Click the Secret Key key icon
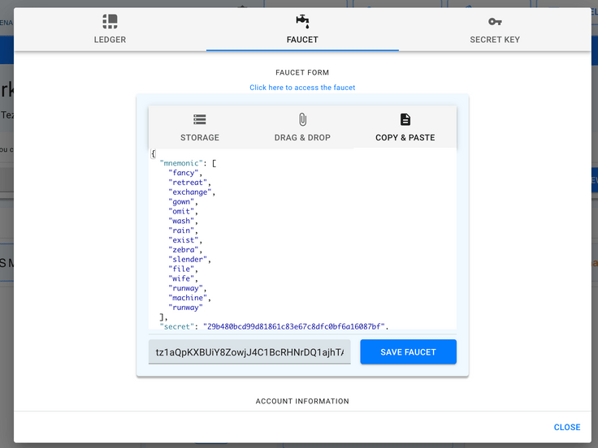Viewport: 598px width, 448px height. coord(495,22)
